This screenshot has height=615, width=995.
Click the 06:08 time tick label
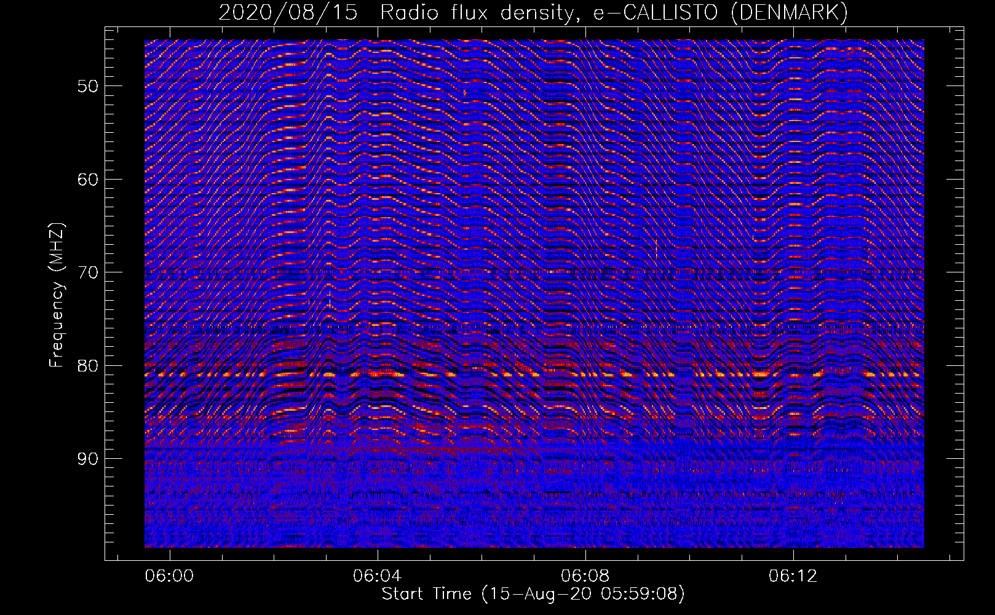585,576
